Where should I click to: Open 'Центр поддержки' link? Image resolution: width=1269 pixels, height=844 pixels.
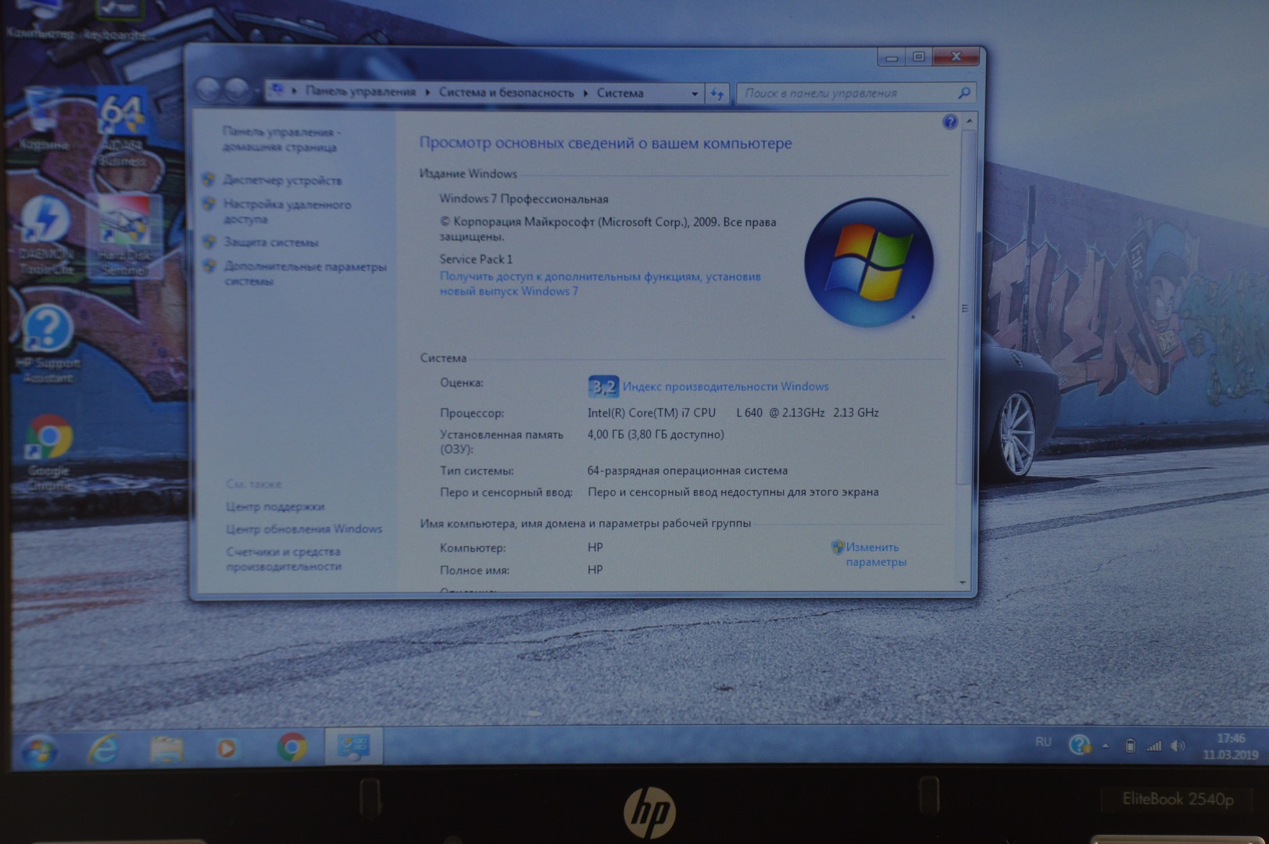(x=275, y=506)
